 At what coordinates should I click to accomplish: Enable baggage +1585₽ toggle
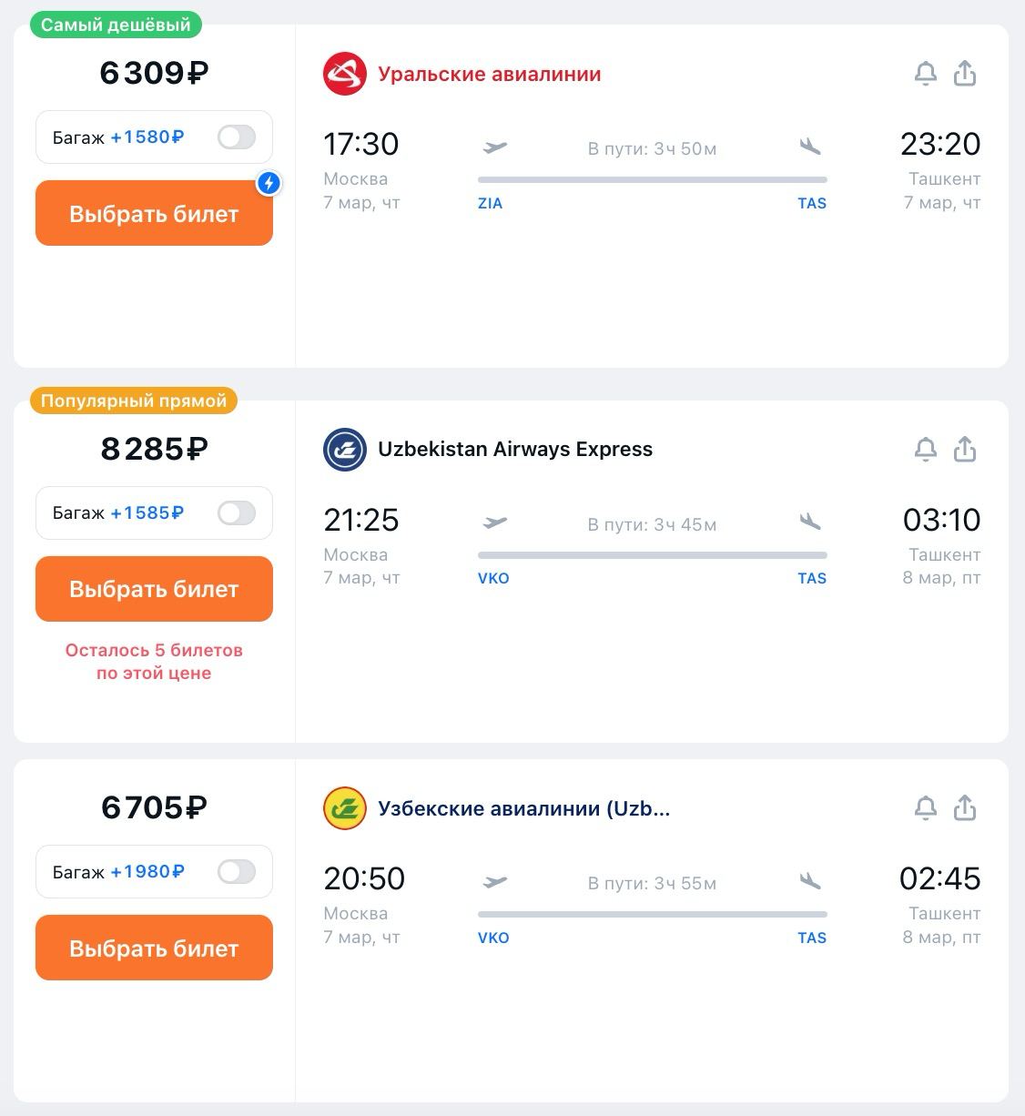[237, 513]
